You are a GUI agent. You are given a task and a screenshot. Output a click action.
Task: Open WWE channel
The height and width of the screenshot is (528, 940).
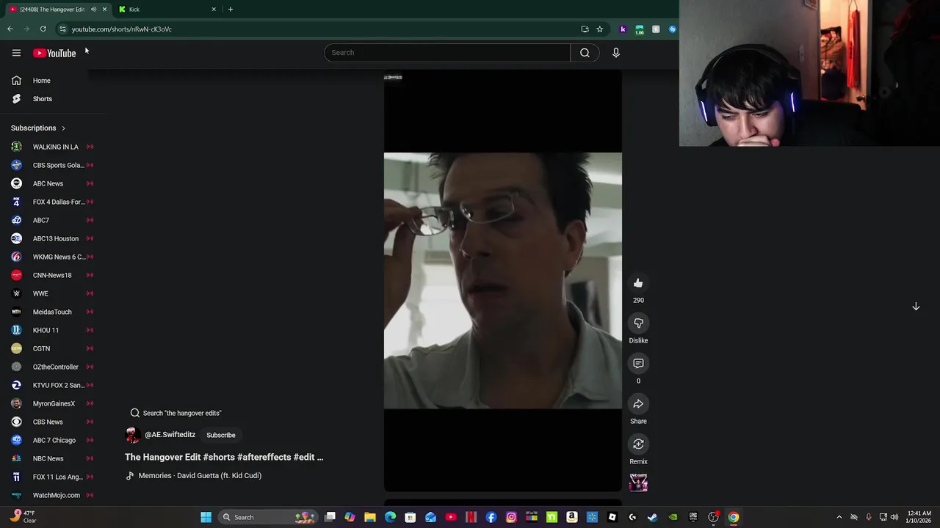pyautogui.click(x=51, y=293)
